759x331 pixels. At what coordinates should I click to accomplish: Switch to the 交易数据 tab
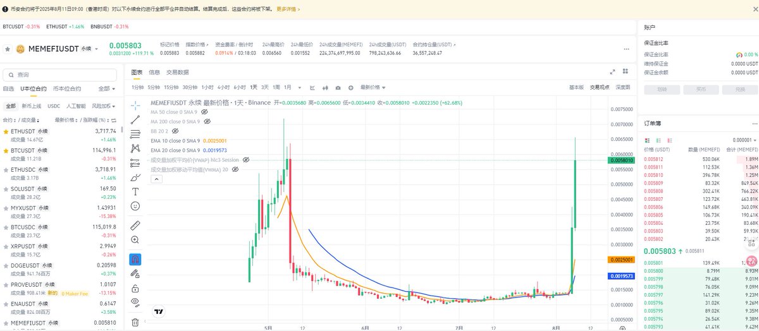click(178, 72)
